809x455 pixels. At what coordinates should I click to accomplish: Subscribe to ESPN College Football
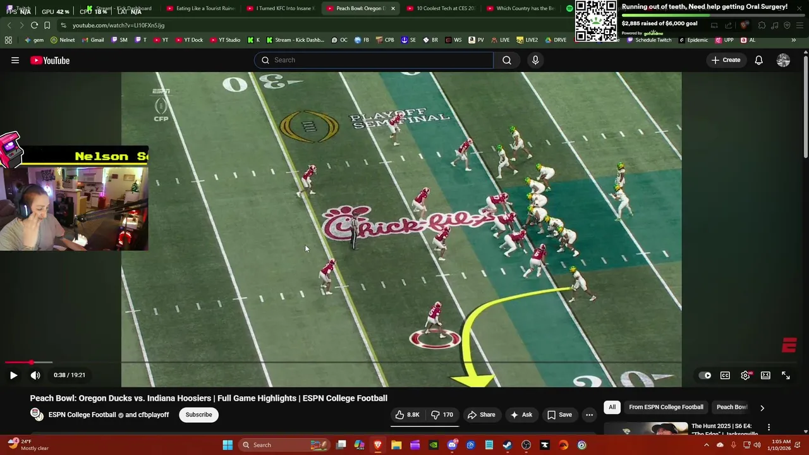coord(198,415)
